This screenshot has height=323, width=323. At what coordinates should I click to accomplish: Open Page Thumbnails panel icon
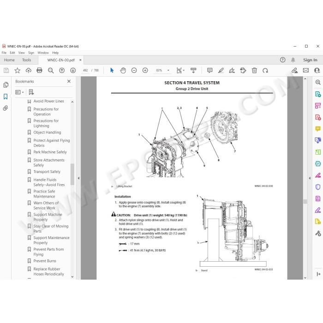click(6, 84)
